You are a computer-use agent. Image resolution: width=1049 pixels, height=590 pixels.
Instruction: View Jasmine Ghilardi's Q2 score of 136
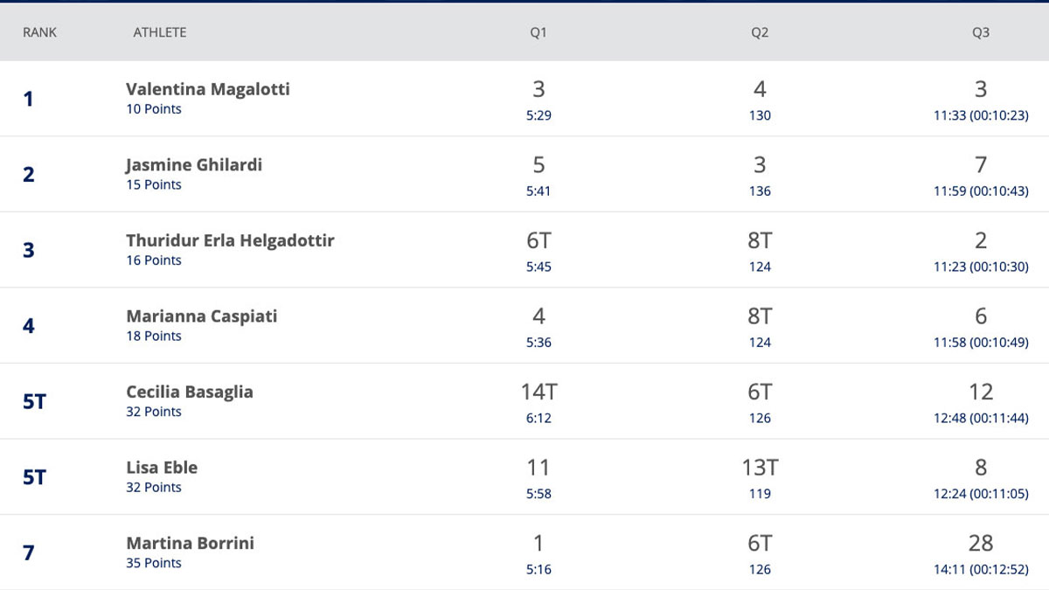click(x=760, y=191)
